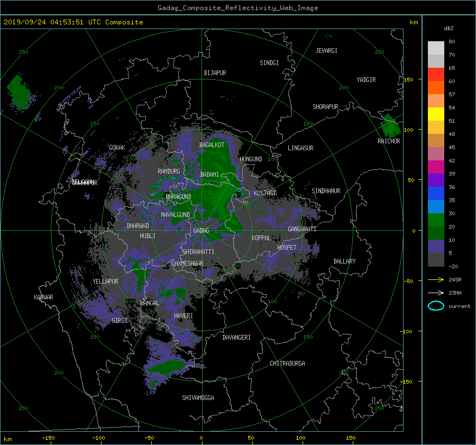Viewport: 476px width, 445px height.
Task: Click the 23MN legend label
Action: point(455,293)
